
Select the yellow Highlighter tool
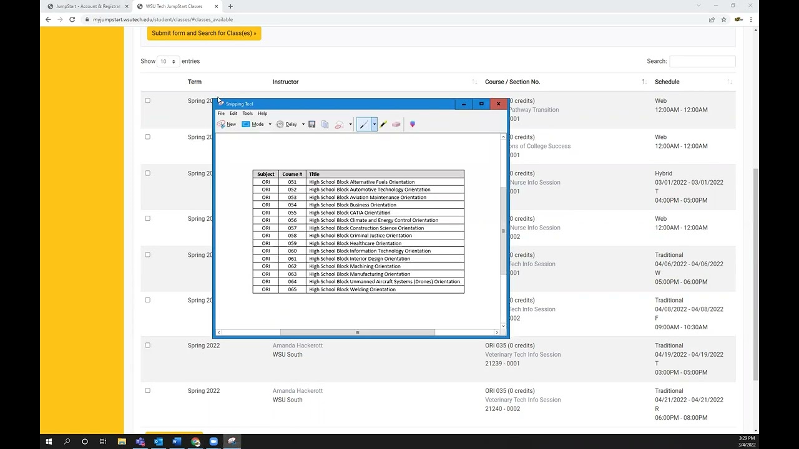coord(383,124)
